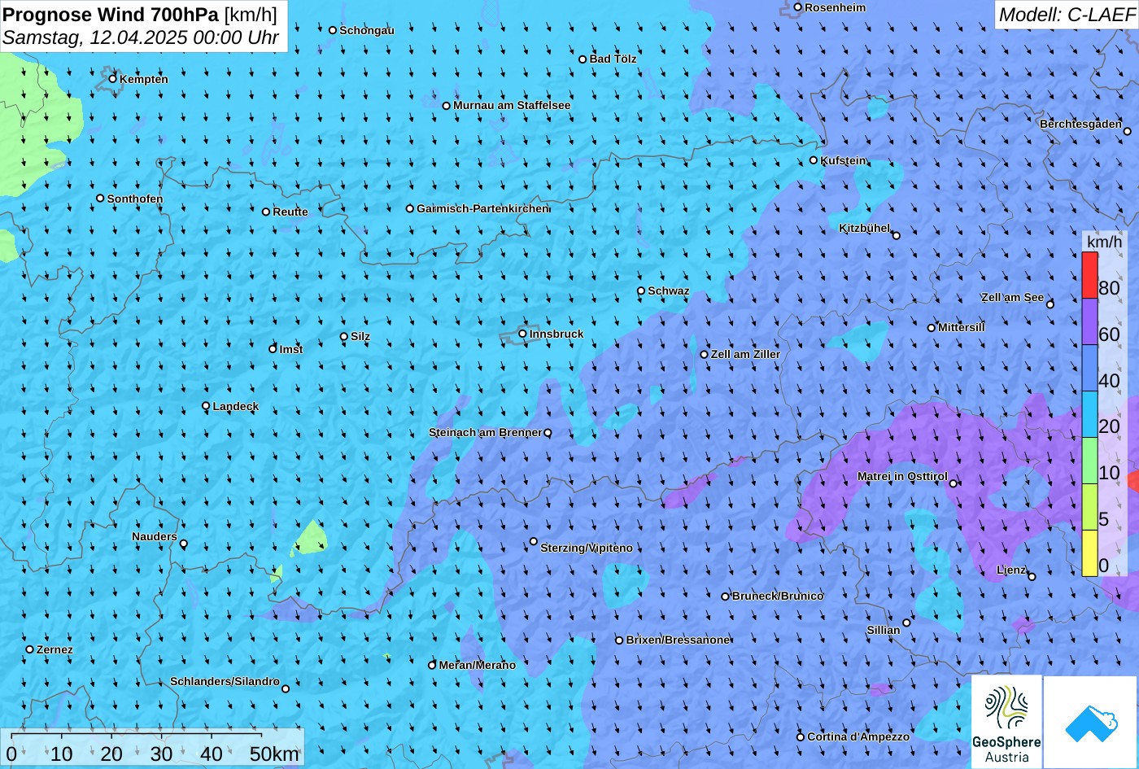
Task: Select the Sterzing/Vipiteno marker
Action: (534, 541)
